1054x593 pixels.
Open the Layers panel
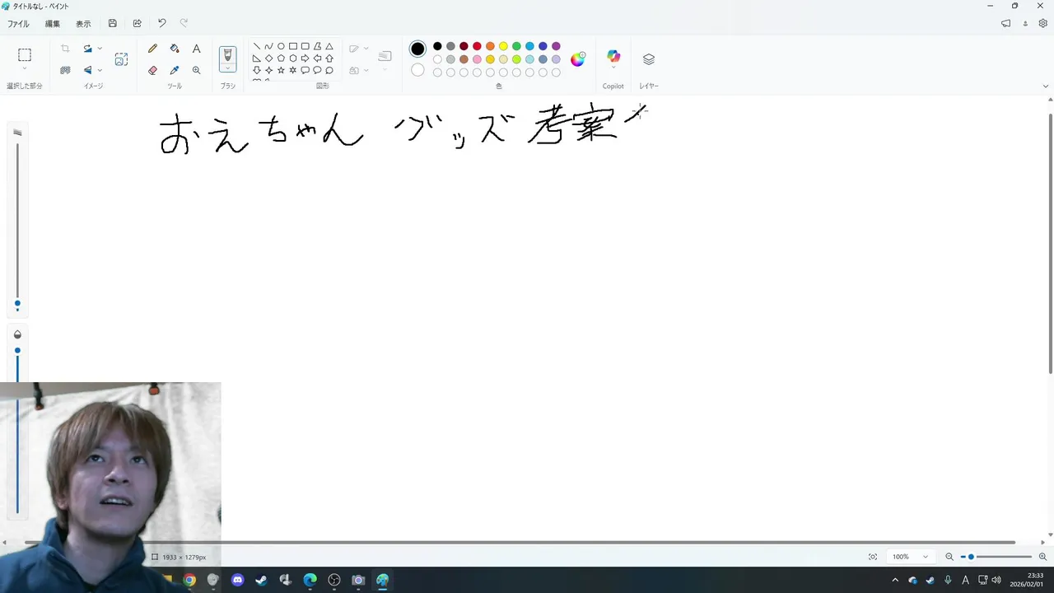(x=649, y=59)
